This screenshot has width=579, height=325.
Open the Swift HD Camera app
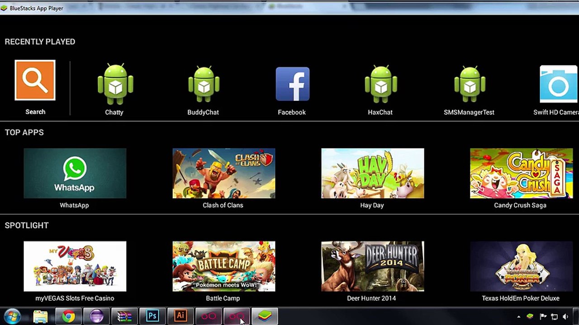(x=559, y=84)
